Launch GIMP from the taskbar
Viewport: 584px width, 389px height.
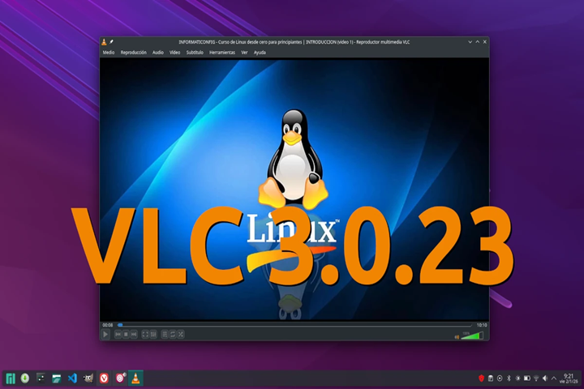tap(88, 378)
